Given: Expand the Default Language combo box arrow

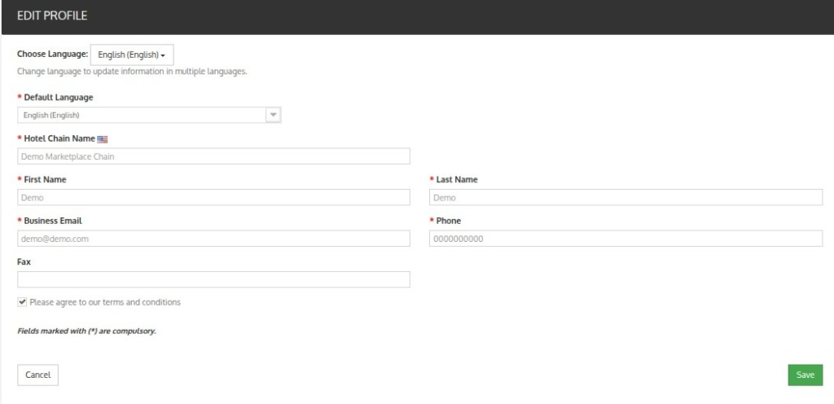Looking at the screenshot, I should click(x=273, y=115).
